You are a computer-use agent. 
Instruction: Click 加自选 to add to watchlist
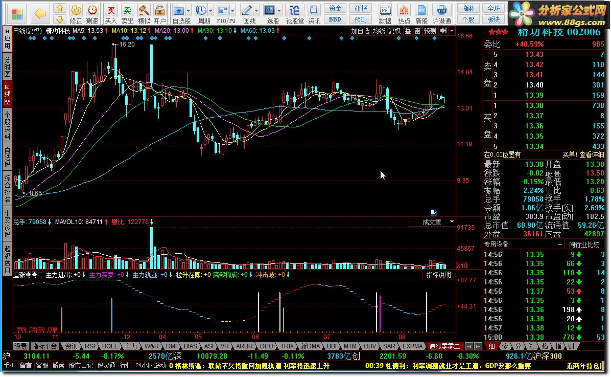click(360, 31)
